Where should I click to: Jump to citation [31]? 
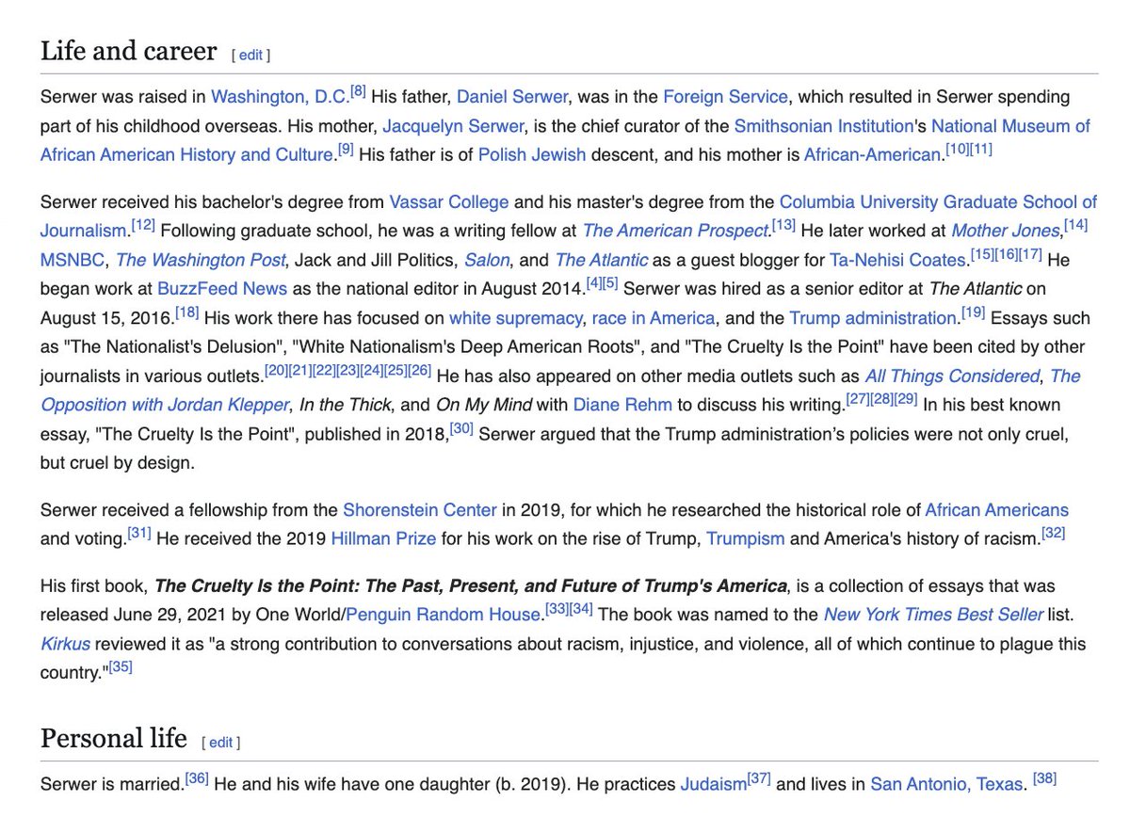[139, 534]
